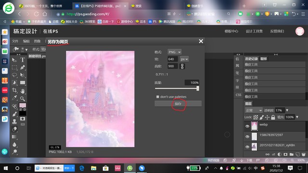Image resolution: width=308 pixels, height=173 pixels.
Task: Select the Rectangle shape tool
Action: [x=23, y=83]
